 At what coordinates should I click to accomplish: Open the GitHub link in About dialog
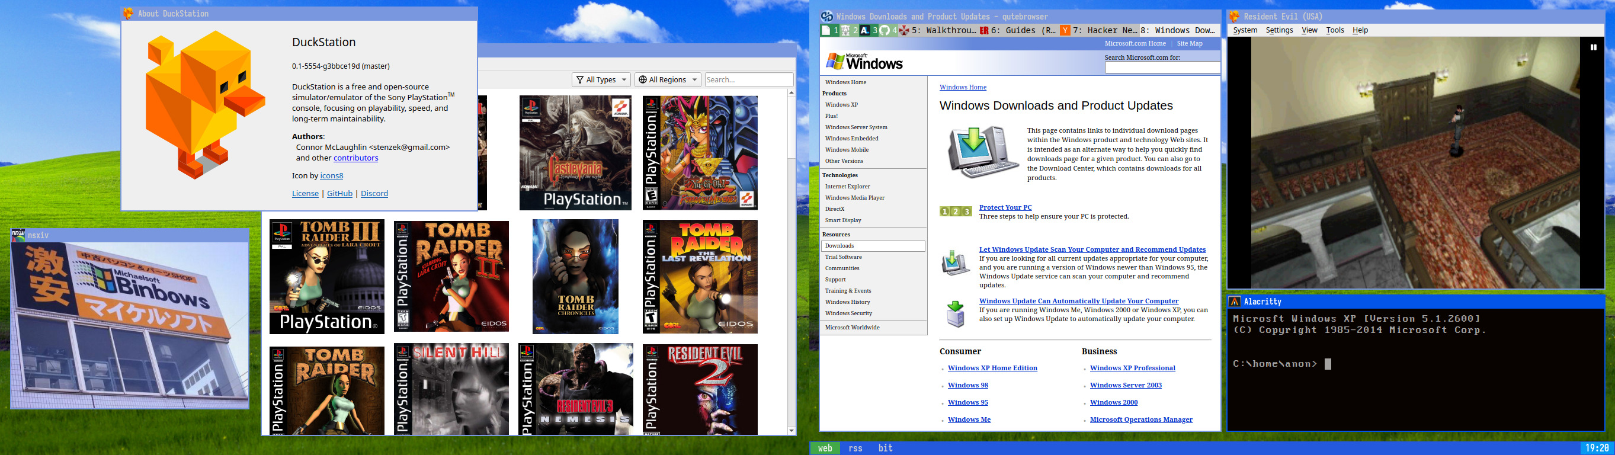point(340,194)
